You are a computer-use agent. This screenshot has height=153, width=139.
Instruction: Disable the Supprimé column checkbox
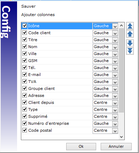coord(25,116)
